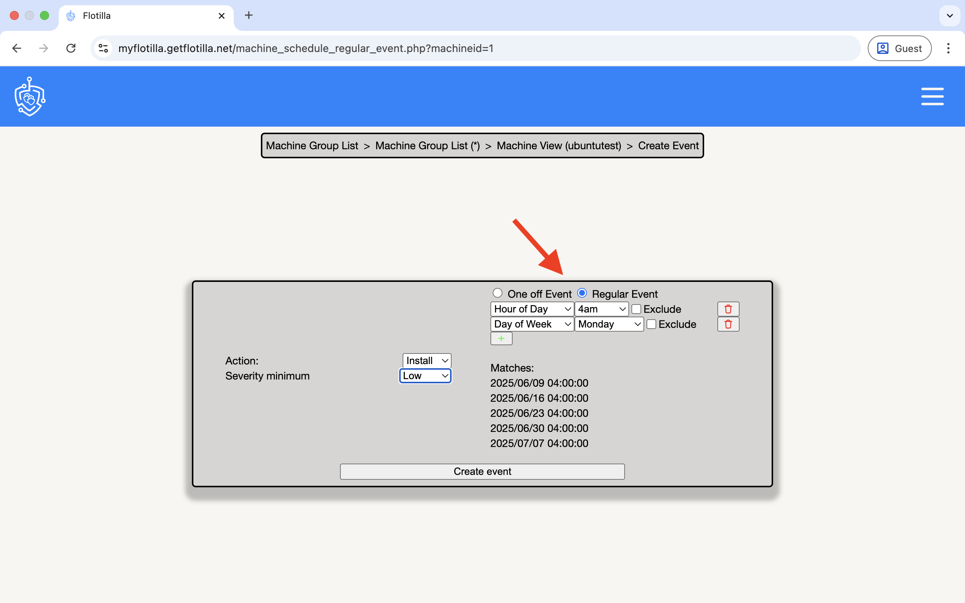This screenshot has height=603, width=965.
Task: Select the One off Event radio button
Action: coord(497,292)
